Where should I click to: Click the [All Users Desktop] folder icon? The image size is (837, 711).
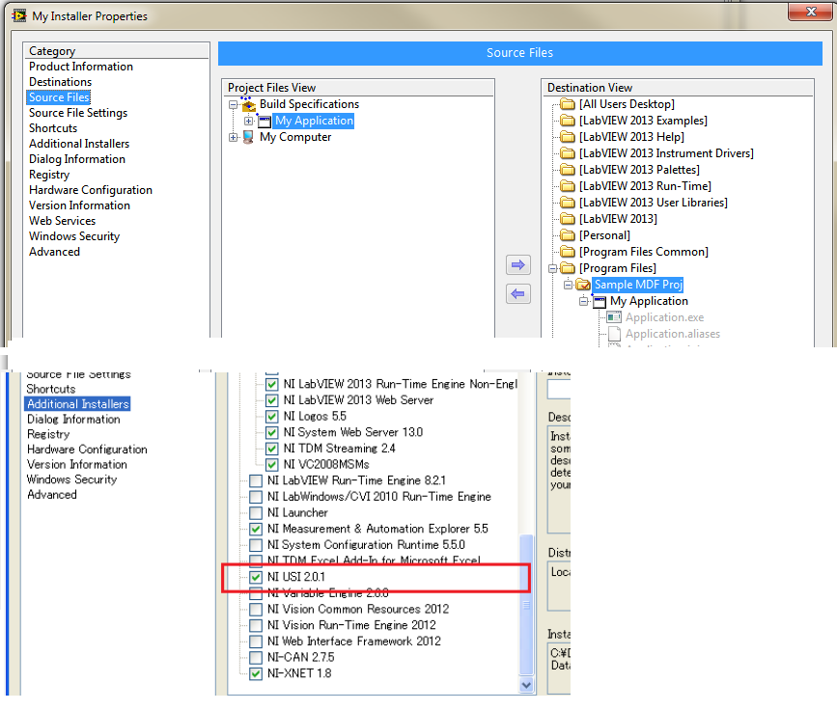point(568,104)
